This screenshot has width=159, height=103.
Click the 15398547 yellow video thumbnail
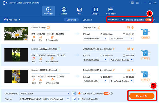16,76
